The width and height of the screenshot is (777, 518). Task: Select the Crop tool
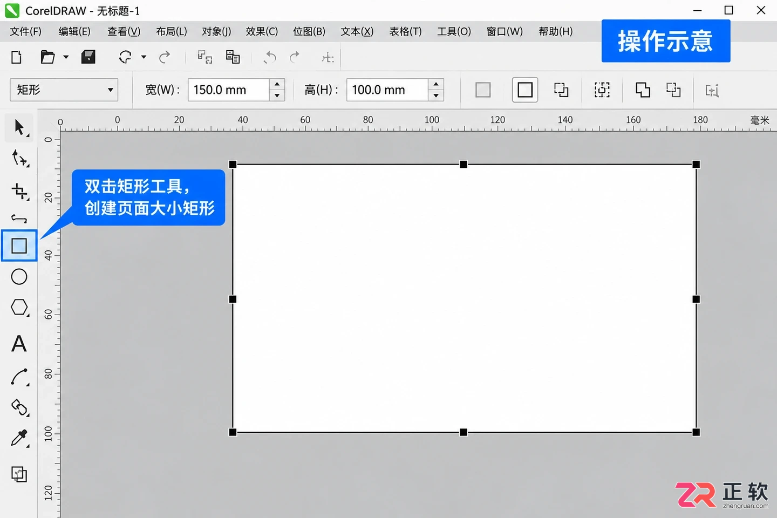tap(19, 190)
